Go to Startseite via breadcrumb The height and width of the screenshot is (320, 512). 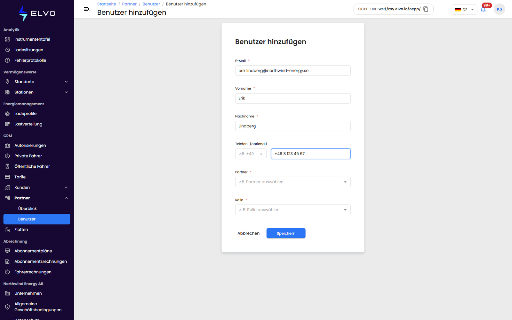click(107, 4)
